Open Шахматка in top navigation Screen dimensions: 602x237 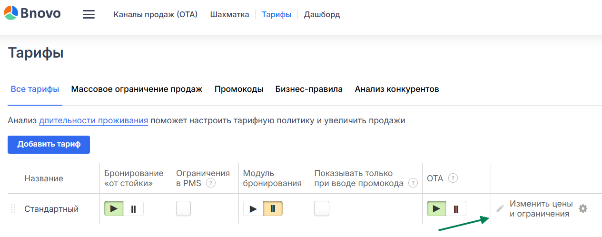[x=229, y=14]
